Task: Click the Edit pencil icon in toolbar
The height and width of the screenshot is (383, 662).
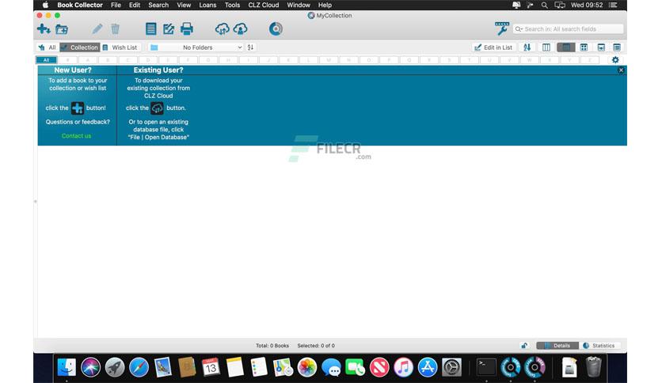Action: pyautogui.click(x=97, y=29)
